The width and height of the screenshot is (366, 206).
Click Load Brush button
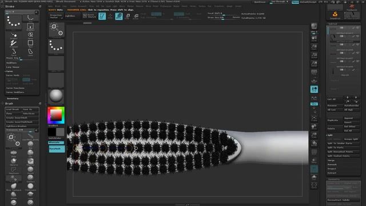[14, 109]
